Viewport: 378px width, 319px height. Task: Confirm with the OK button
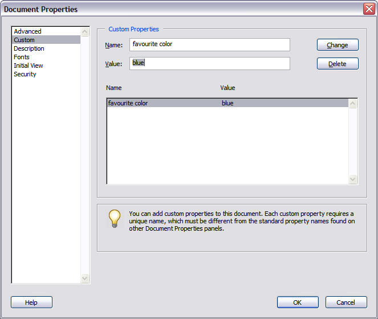click(298, 302)
